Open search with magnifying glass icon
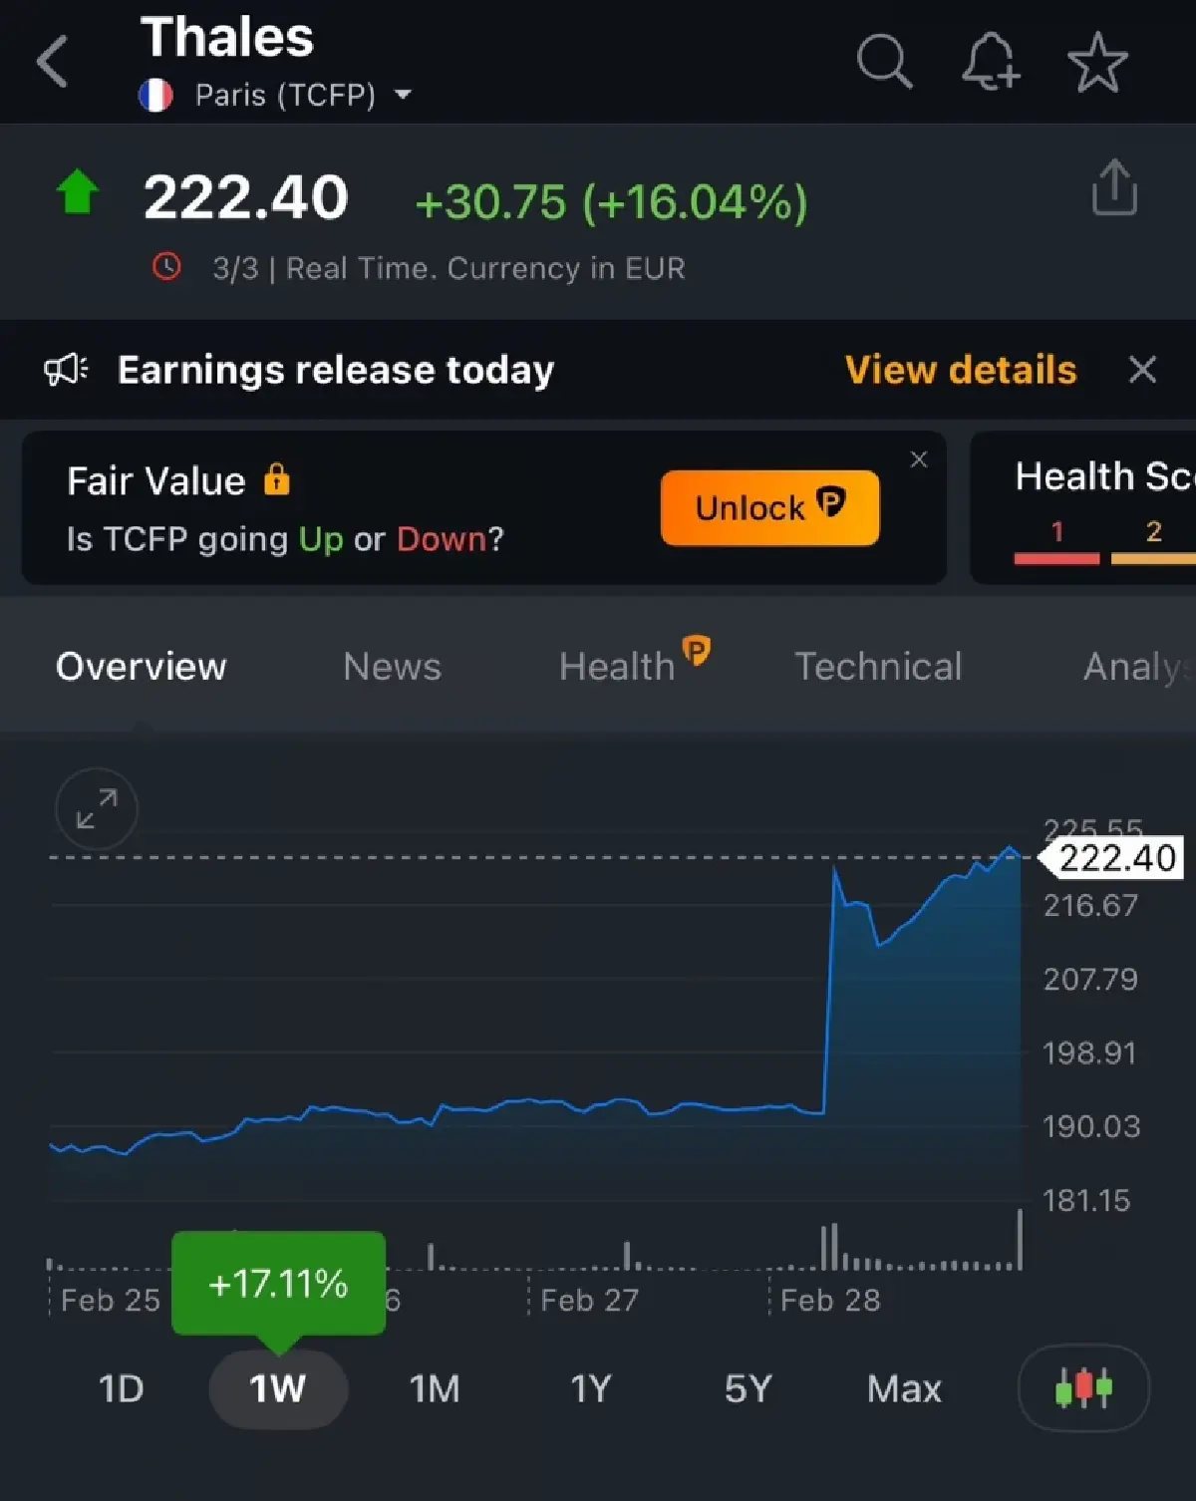Image resolution: width=1196 pixels, height=1501 pixels. pos(884,62)
